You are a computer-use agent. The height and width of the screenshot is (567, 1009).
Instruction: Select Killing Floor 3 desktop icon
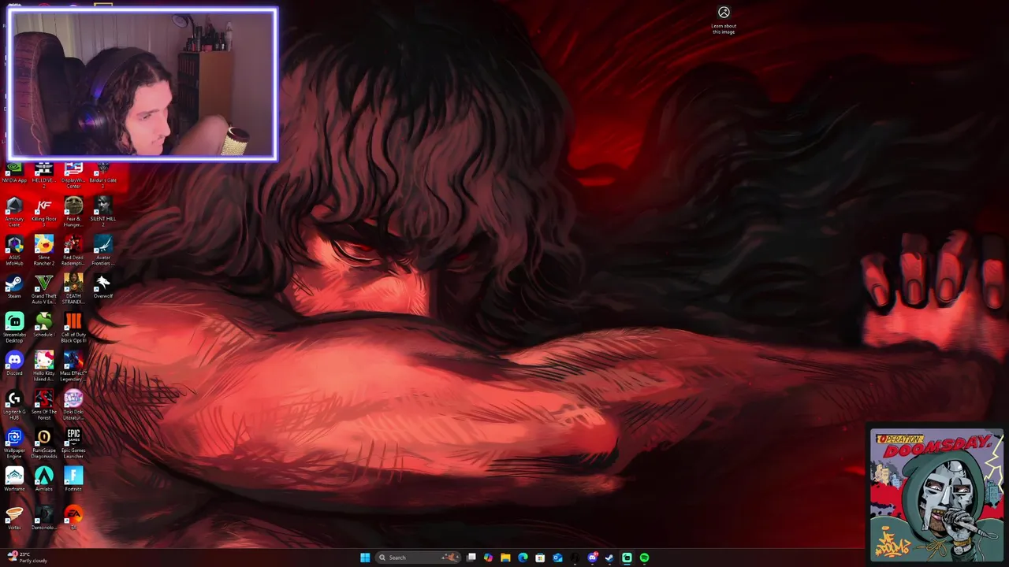pos(43,212)
